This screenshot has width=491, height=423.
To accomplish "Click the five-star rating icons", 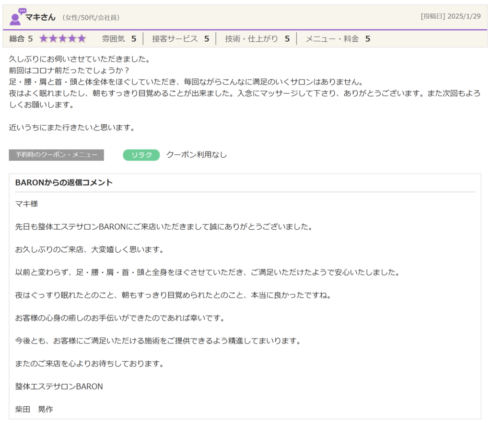I will tap(62, 39).
